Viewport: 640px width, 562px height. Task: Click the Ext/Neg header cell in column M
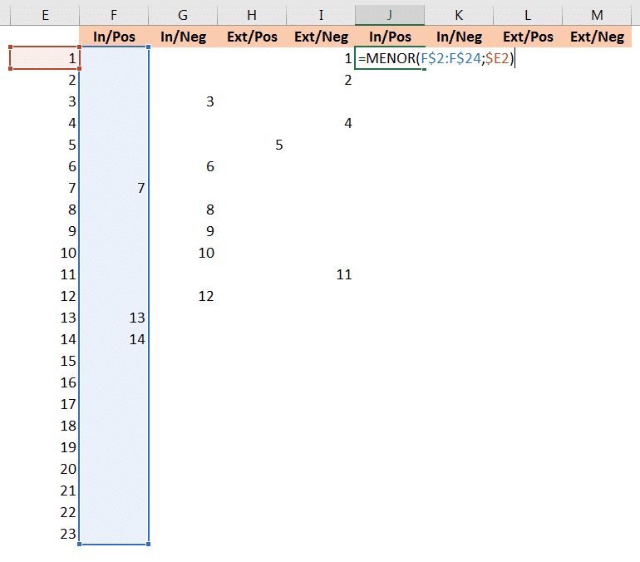pyautogui.click(x=597, y=37)
